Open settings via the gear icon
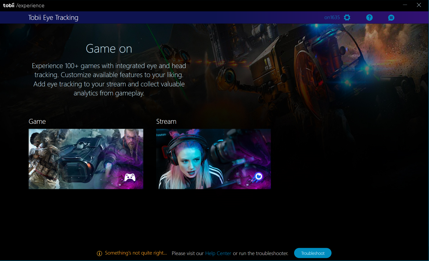Viewport: 429px width, 261px height. pyautogui.click(x=347, y=18)
